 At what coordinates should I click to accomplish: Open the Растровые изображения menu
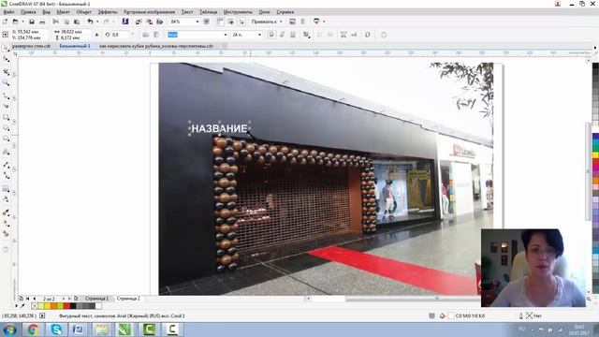pyautogui.click(x=149, y=12)
